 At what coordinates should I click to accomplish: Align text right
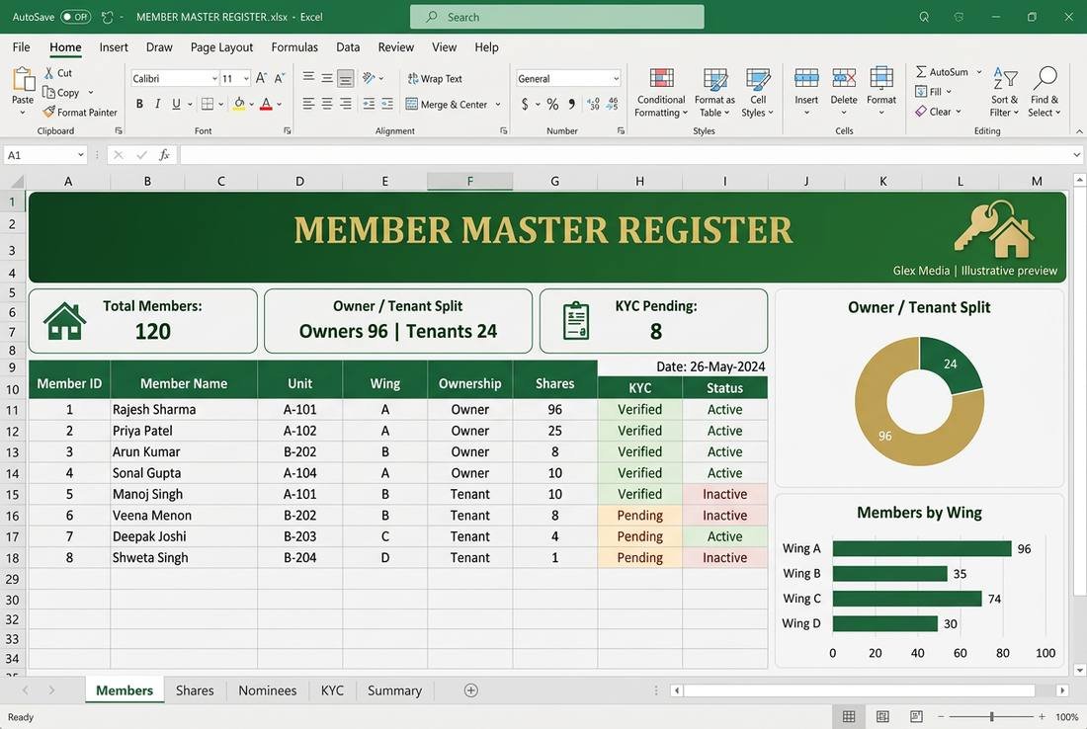pyautogui.click(x=345, y=104)
